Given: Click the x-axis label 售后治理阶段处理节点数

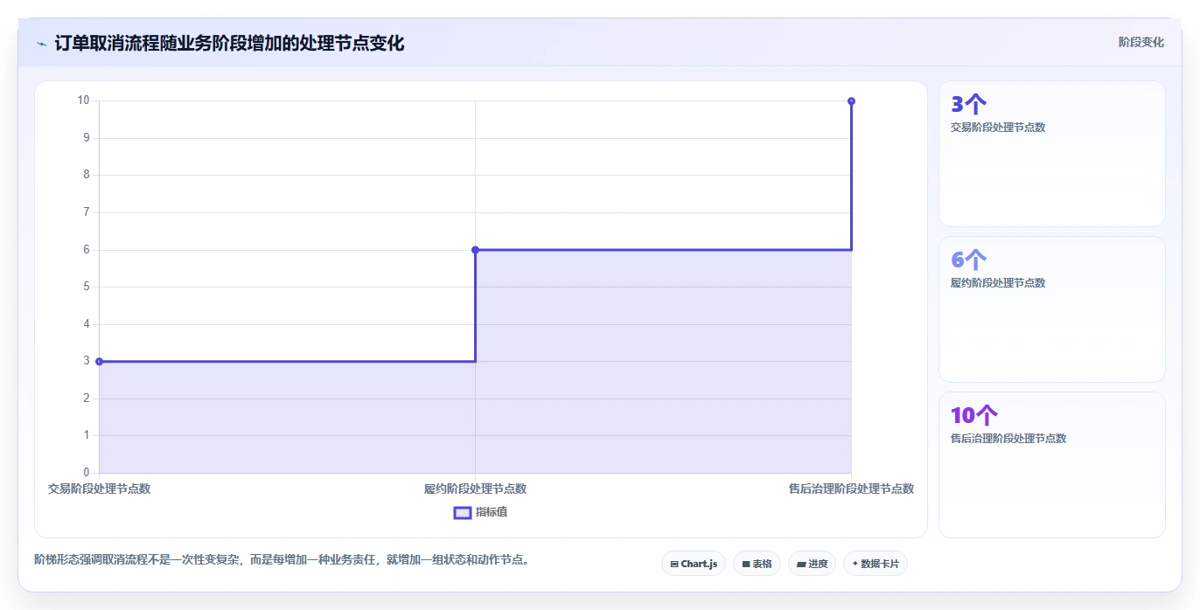Looking at the screenshot, I should 851,489.
